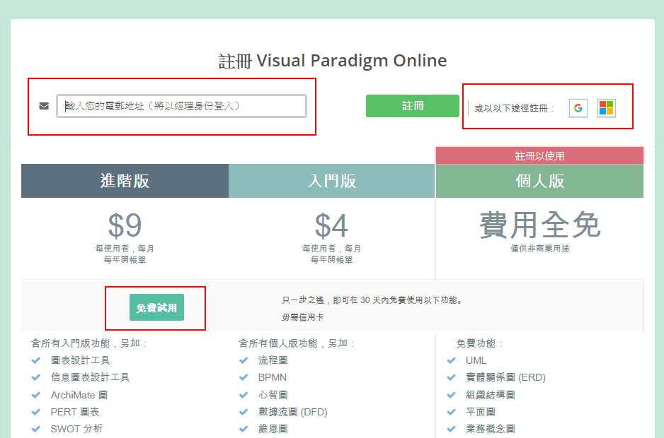Click the 註冊 Visual Paradigm Online title
The width and height of the screenshot is (664, 438).
pos(333,61)
